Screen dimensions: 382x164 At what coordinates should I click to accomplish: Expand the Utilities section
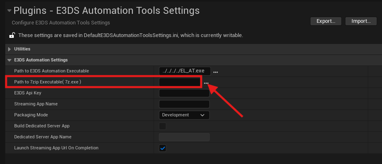(x=9, y=49)
